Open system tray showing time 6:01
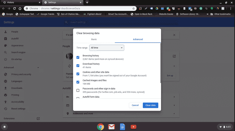Screen dimensions: 235x131 click(x=225, y=127)
